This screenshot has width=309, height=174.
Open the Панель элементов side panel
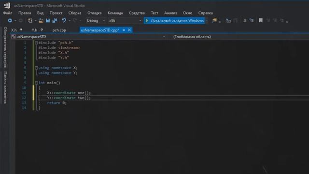click(5, 87)
